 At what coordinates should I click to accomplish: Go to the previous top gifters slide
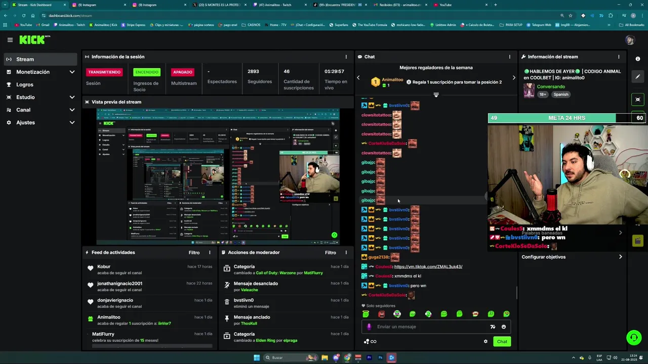(358, 78)
